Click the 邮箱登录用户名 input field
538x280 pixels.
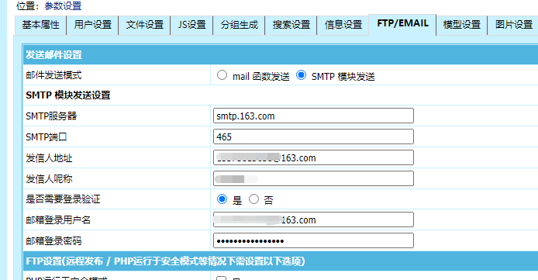[x=313, y=220]
